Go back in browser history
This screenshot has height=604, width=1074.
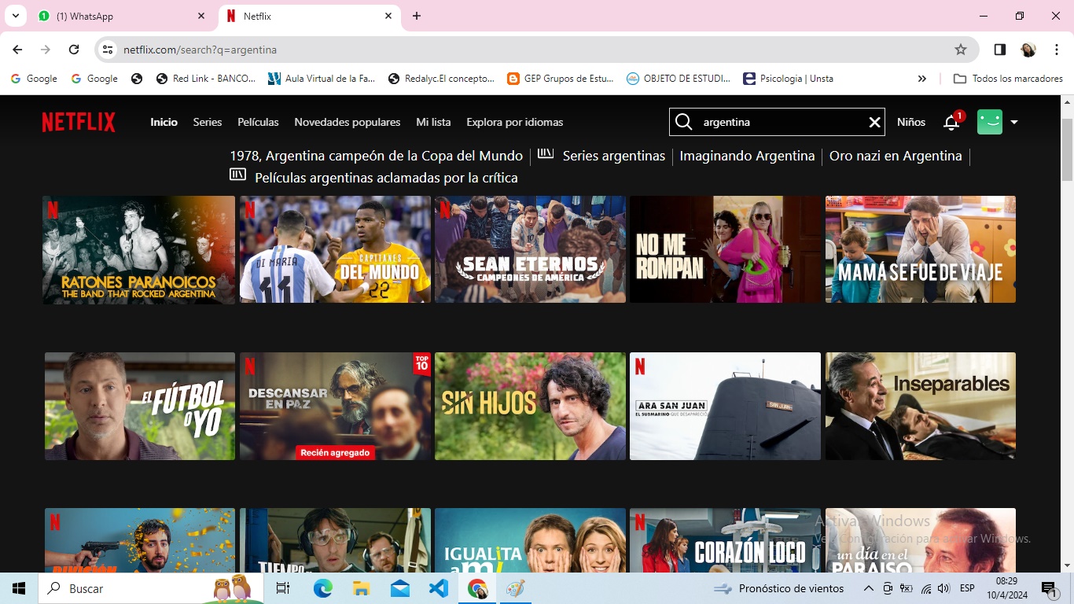point(17,50)
